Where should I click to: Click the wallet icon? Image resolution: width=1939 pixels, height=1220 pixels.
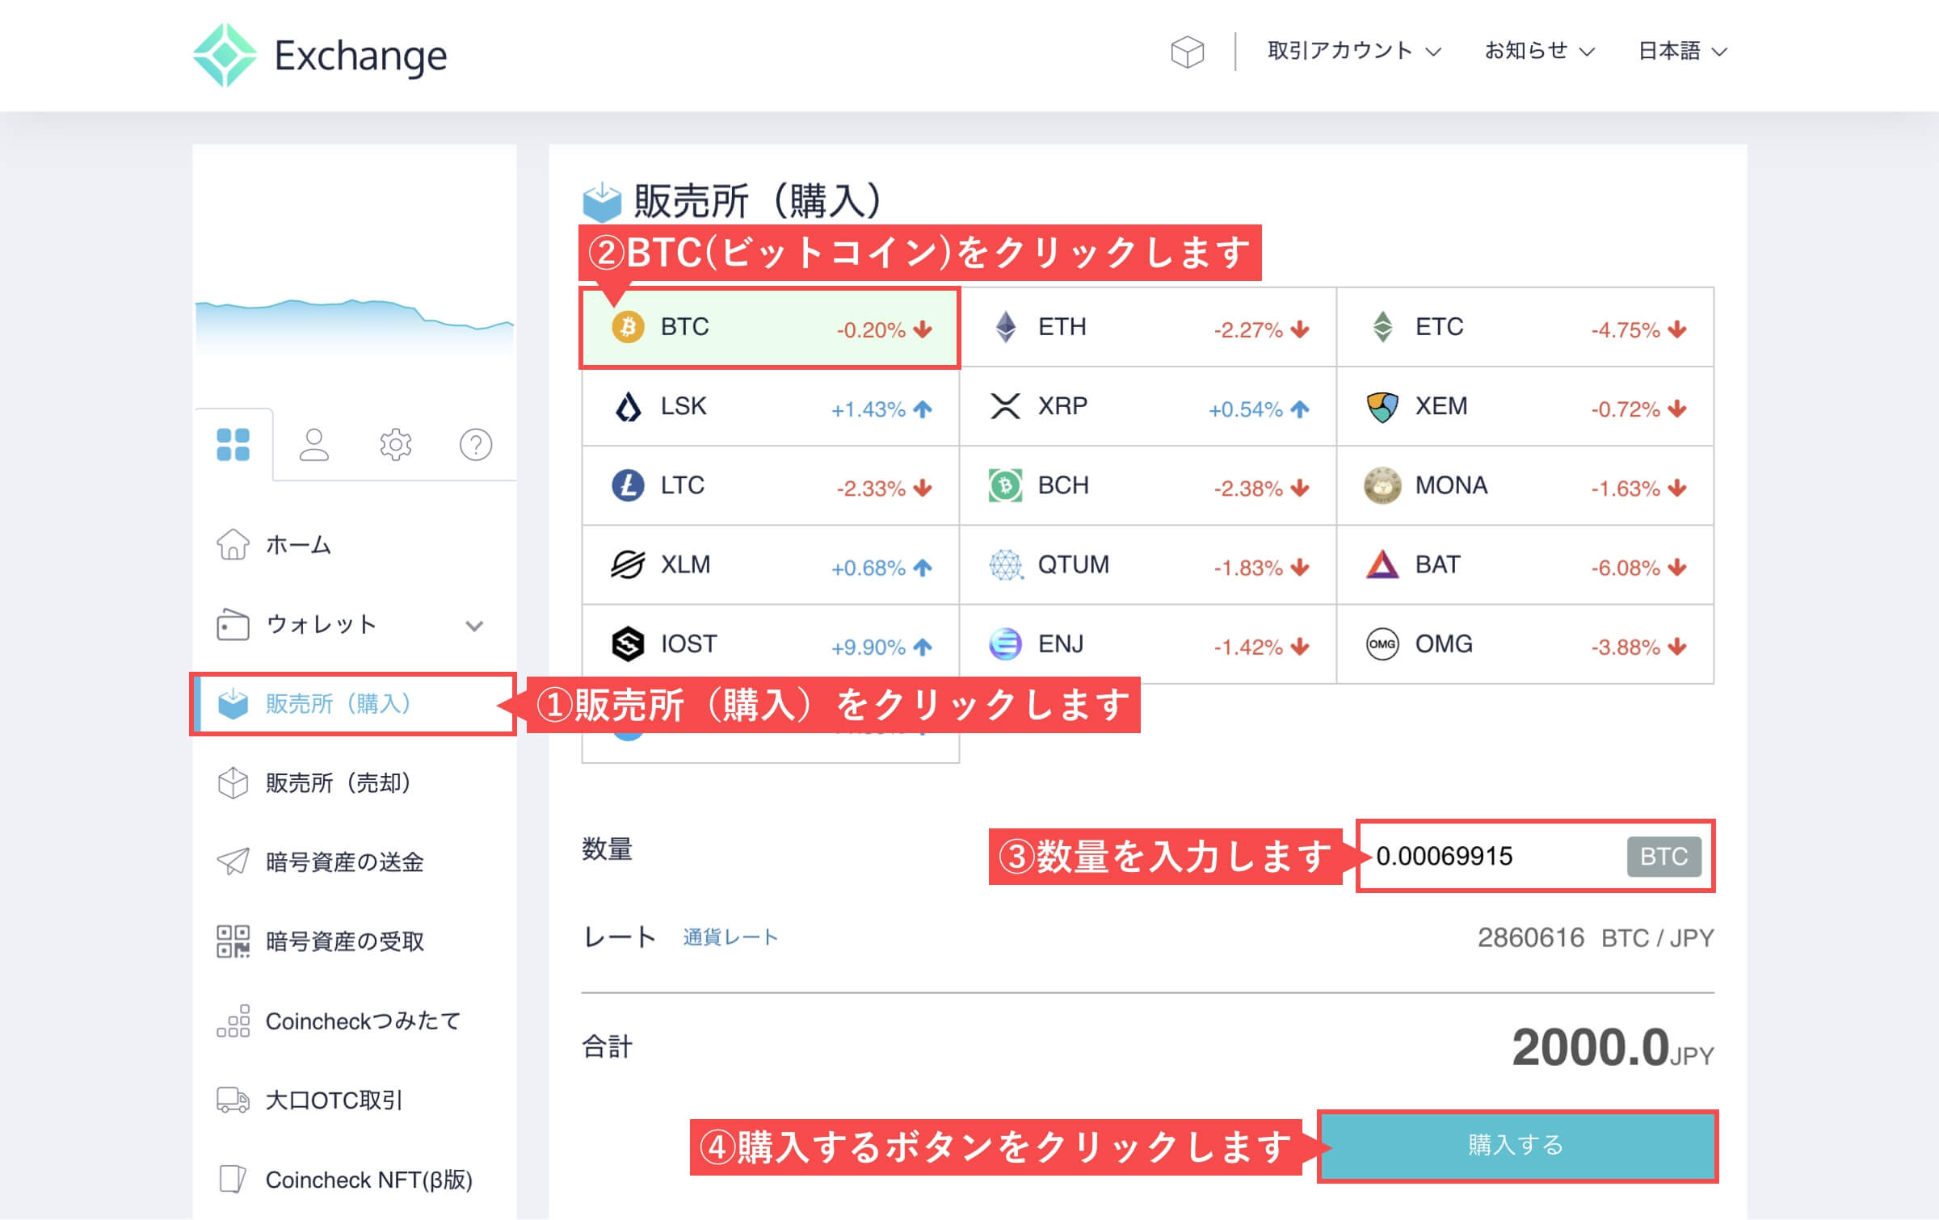233,624
